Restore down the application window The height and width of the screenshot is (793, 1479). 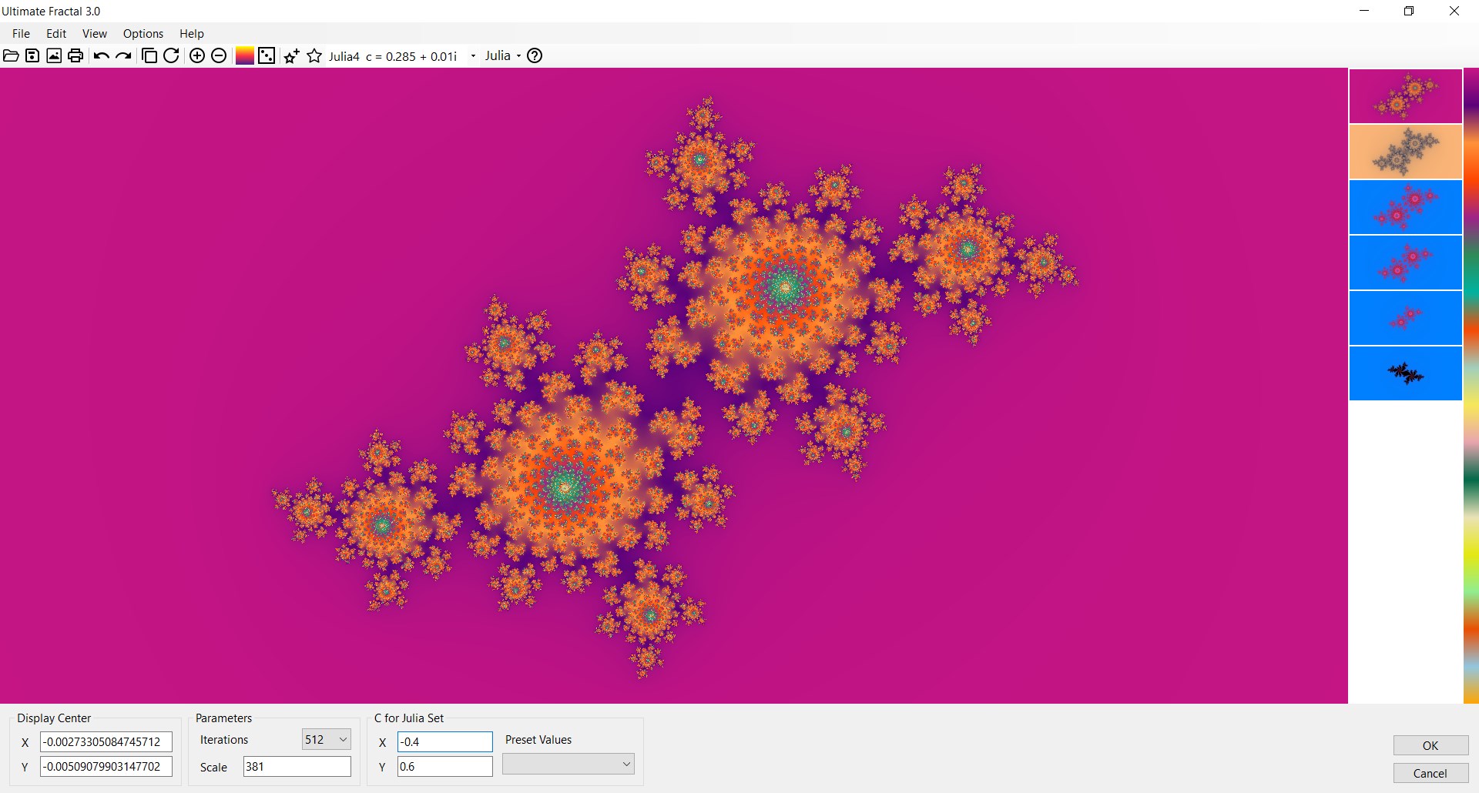tap(1409, 11)
